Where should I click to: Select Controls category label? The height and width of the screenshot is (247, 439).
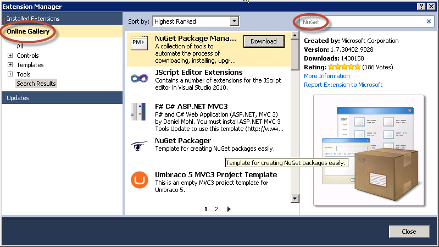[x=27, y=56]
